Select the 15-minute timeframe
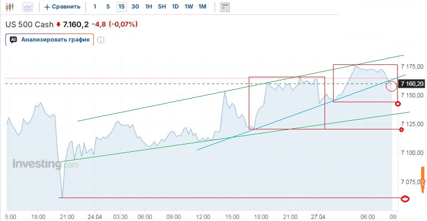427x221 pixels. coord(122,7)
